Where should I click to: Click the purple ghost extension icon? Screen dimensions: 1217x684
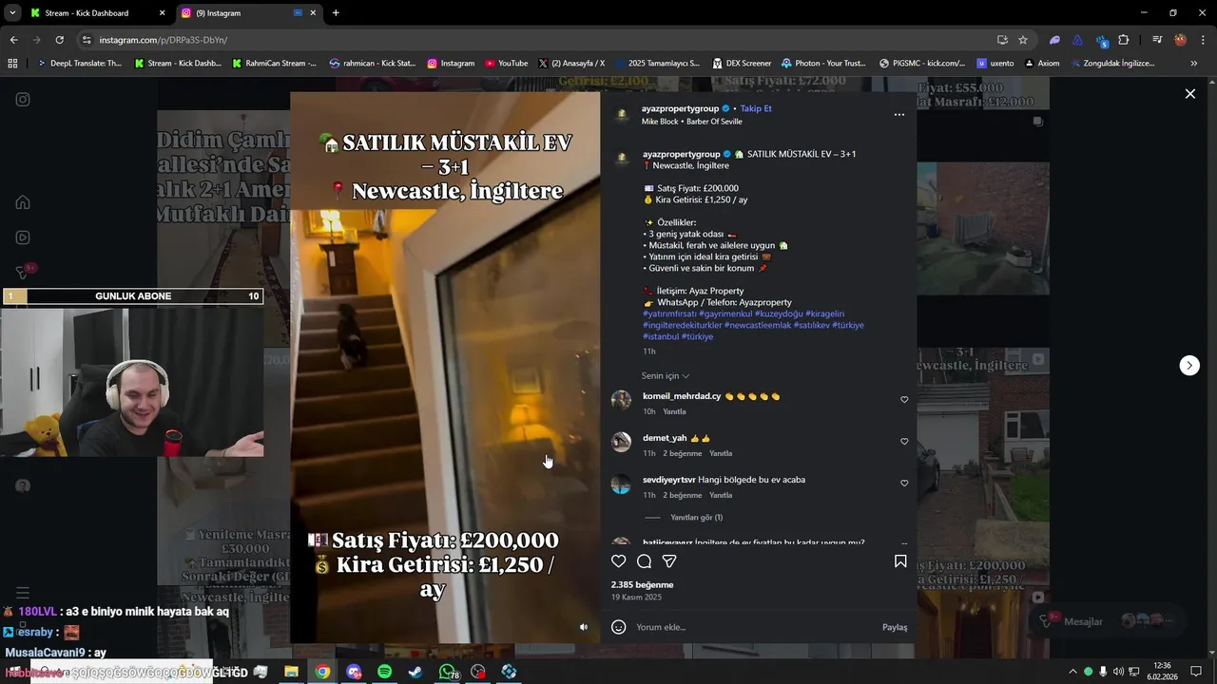coord(1054,40)
